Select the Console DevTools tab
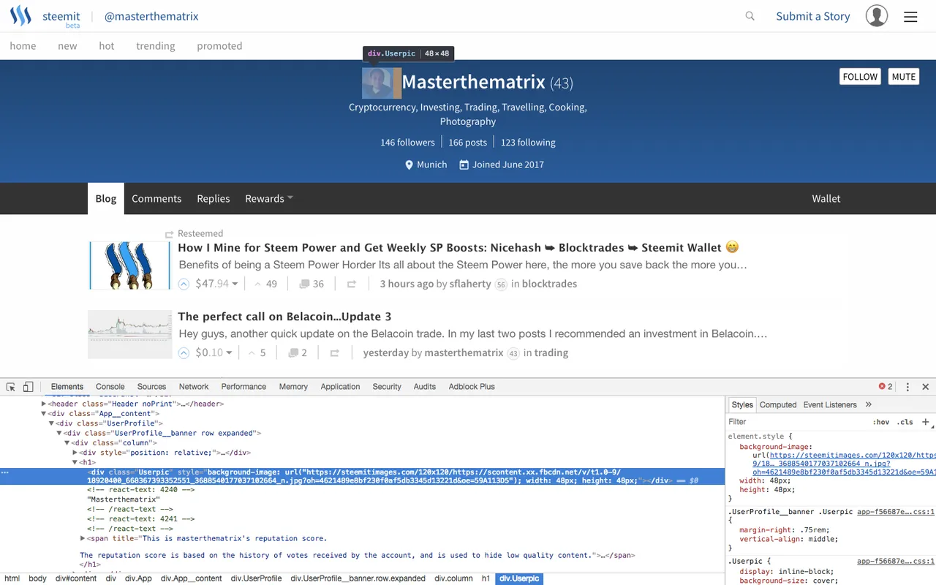936x585 pixels. 110,387
